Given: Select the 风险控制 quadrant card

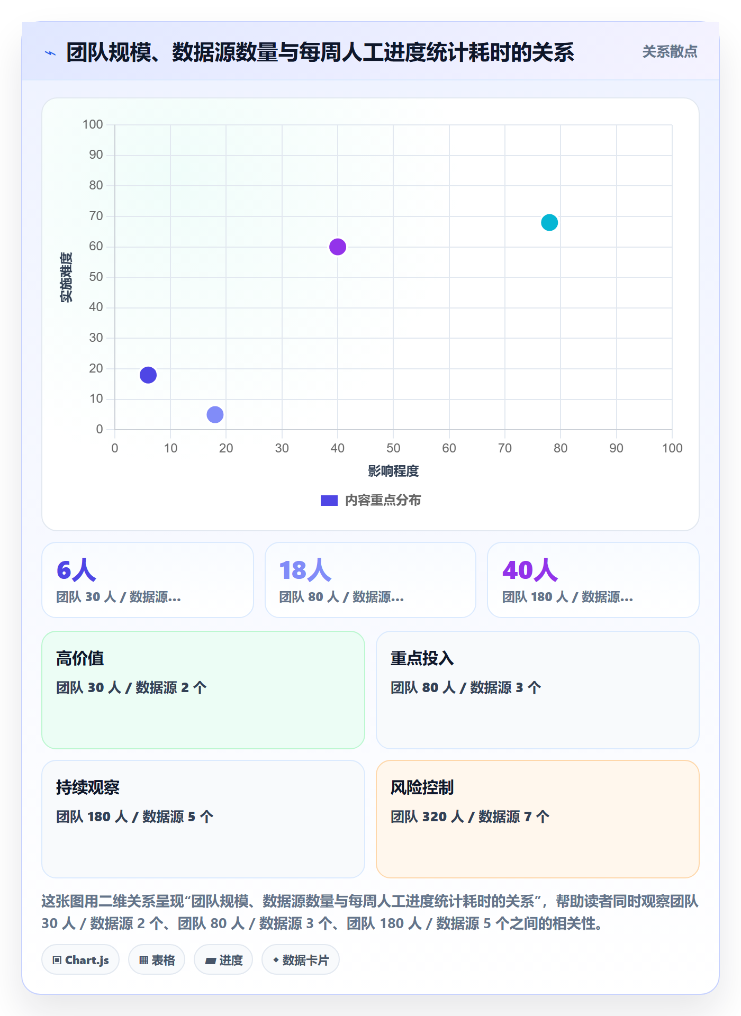Looking at the screenshot, I should click(x=538, y=819).
